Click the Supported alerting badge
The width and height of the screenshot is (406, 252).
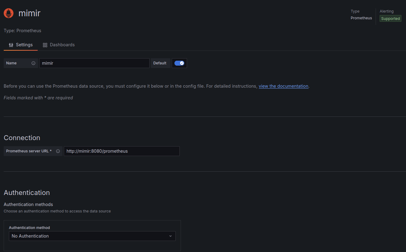point(390,19)
